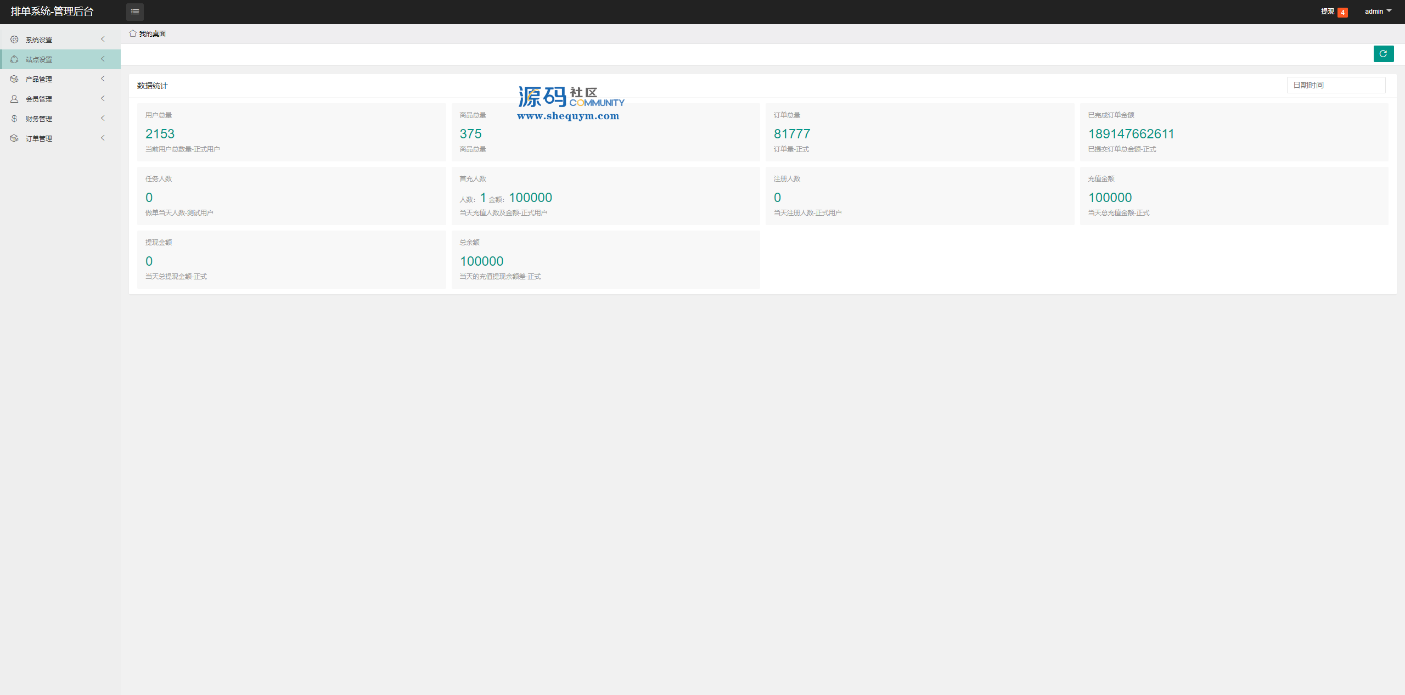Click the person icon beside 会员管理

tap(14, 99)
